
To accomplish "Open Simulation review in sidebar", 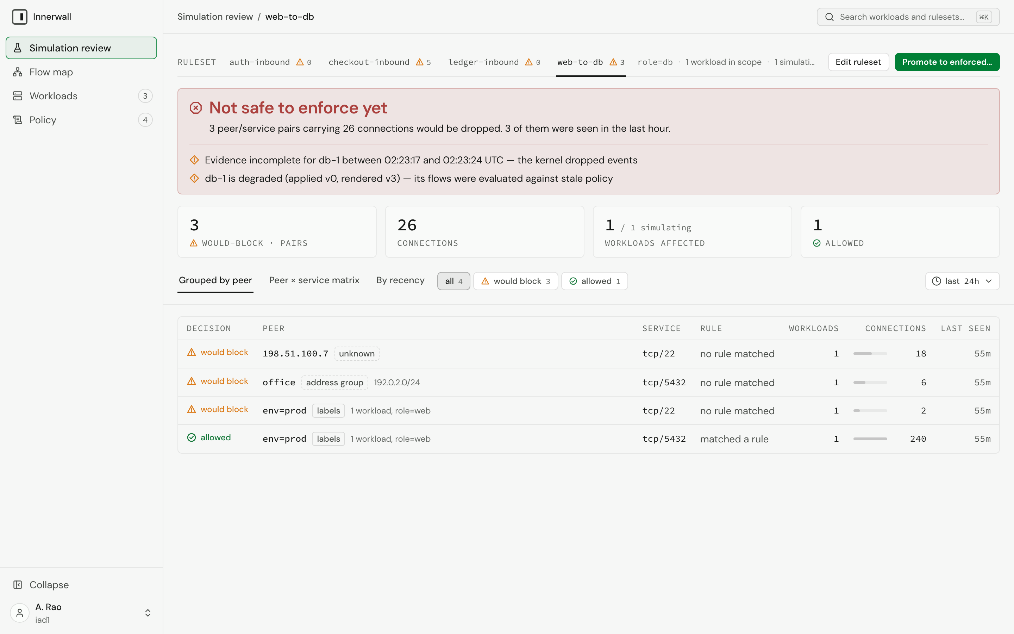I will [x=81, y=48].
